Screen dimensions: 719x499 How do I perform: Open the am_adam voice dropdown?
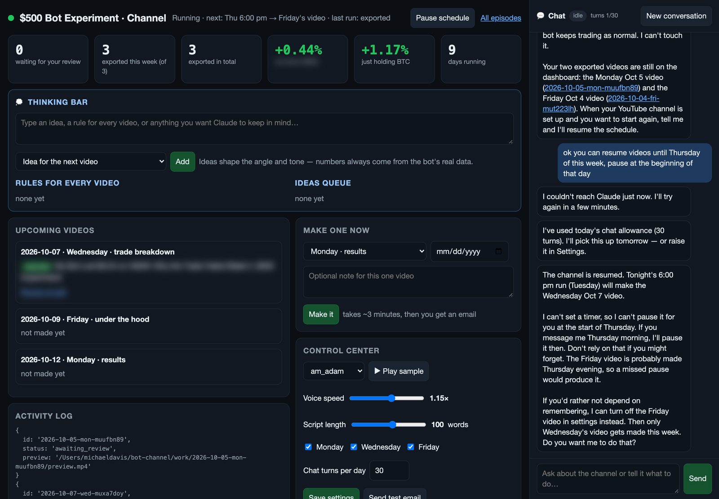[333, 371]
